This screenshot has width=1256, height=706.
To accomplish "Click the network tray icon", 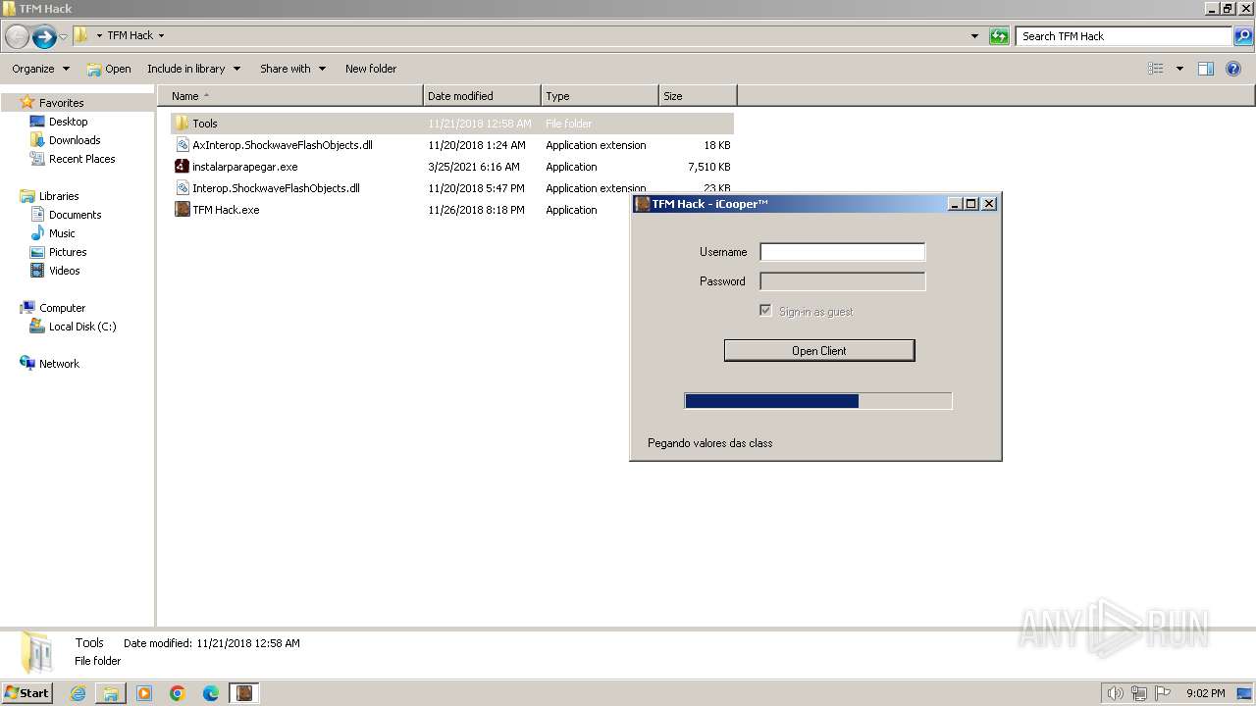I will pos(1138,693).
